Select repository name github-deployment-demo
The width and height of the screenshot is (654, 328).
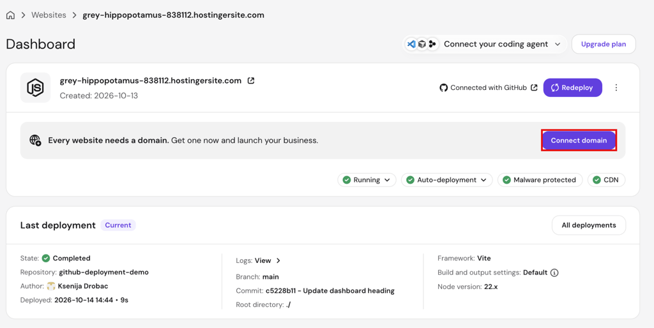(x=104, y=272)
